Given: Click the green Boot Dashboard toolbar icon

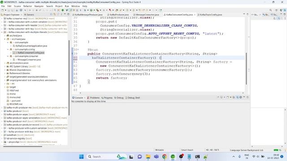Looking at the screenshot, I should [63, 10].
